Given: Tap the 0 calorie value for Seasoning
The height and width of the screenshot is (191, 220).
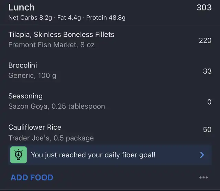Looking at the screenshot, I should click(209, 102).
